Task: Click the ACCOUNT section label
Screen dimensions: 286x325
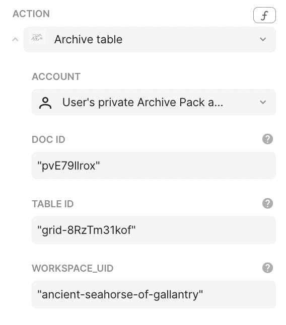Action: coord(56,76)
